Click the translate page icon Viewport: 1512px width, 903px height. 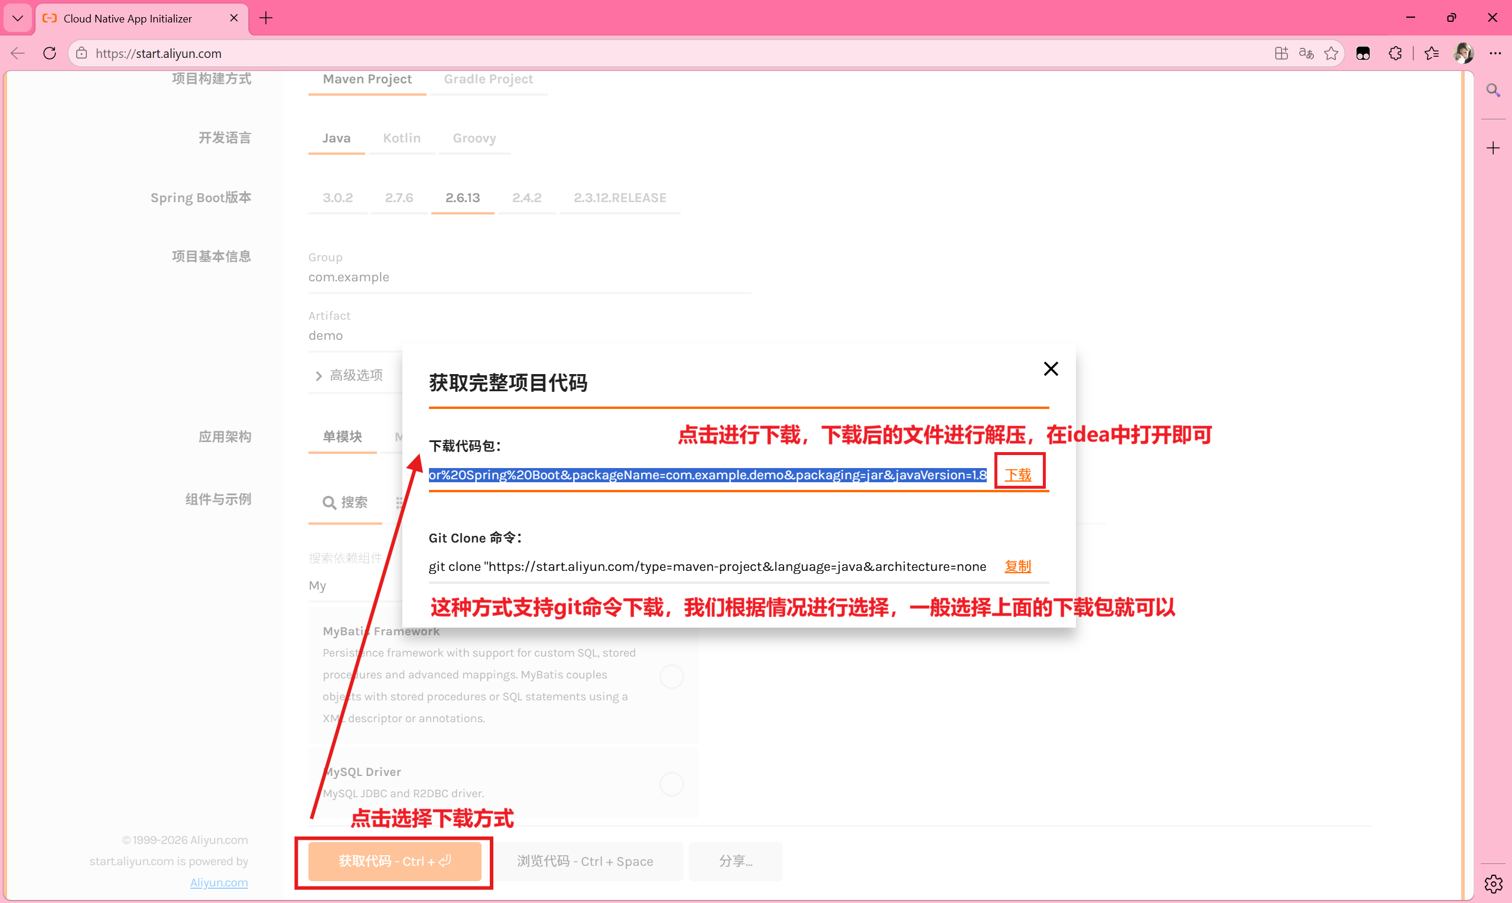(1306, 54)
